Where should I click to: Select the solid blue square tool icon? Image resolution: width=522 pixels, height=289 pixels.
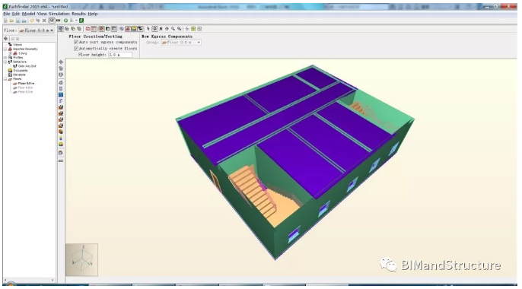61,94
